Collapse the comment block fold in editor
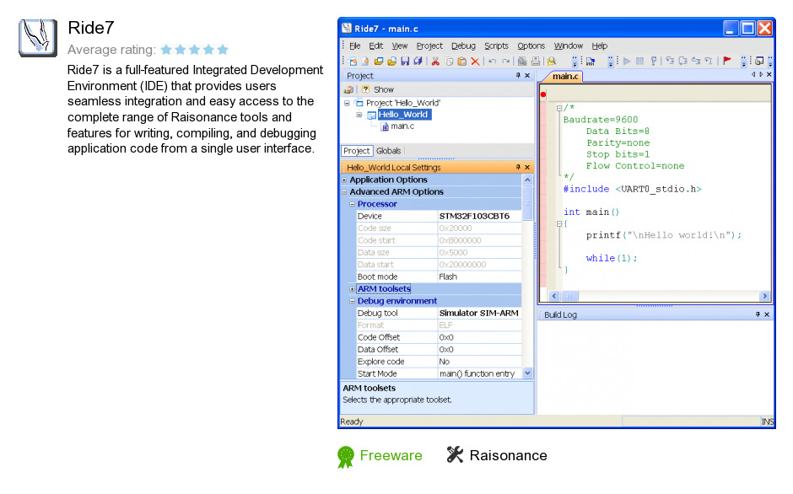This screenshot has width=793, height=494. pyautogui.click(x=558, y=108)
